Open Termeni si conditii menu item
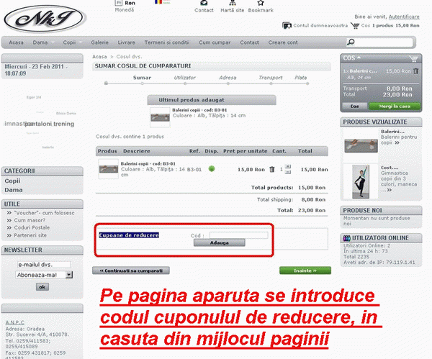 167,42
